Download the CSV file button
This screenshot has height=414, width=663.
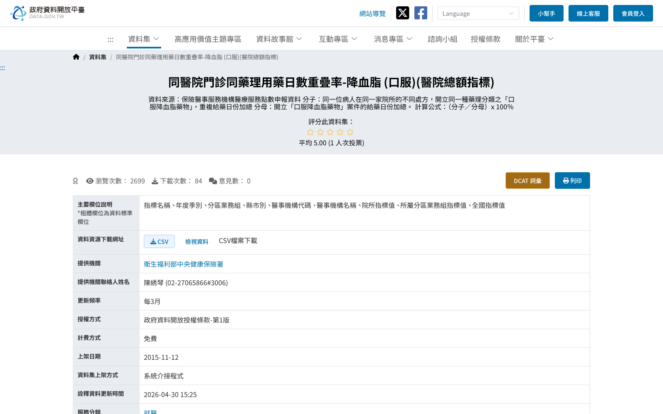point(159,241)
